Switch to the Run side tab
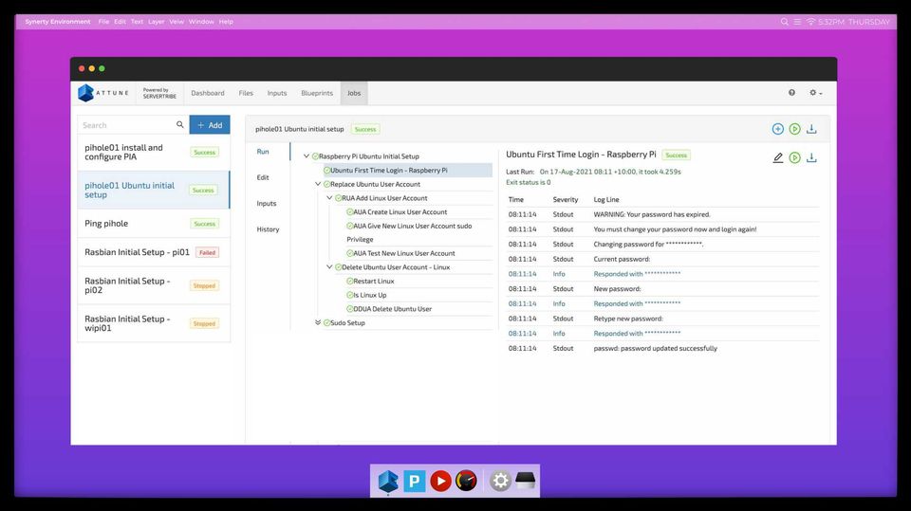The height and width of the screenshot is (511, 911). [x=263, y=152]
